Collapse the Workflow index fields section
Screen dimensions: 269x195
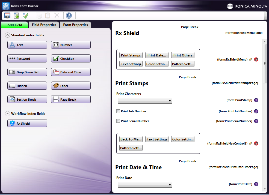tap(7, 114)
